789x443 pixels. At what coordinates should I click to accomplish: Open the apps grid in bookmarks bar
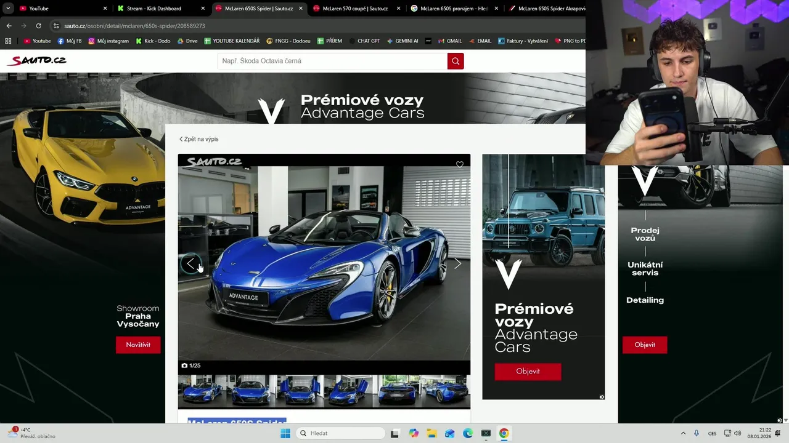coord(8,41)
